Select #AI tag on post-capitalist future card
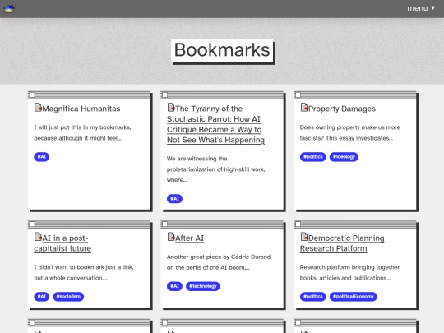 (x=42, y=297)
